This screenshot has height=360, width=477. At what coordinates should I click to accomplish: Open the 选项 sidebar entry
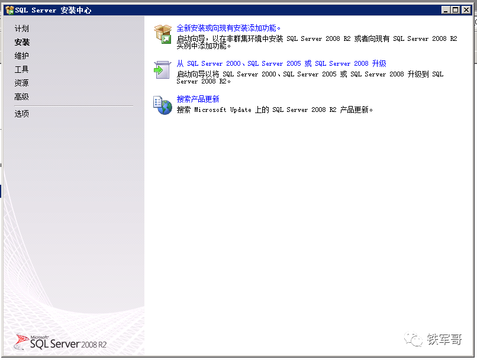[x=22, y=114]
